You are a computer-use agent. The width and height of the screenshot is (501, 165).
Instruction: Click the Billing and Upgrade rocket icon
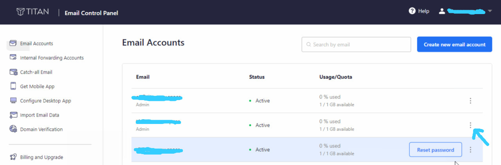(13, 157)
